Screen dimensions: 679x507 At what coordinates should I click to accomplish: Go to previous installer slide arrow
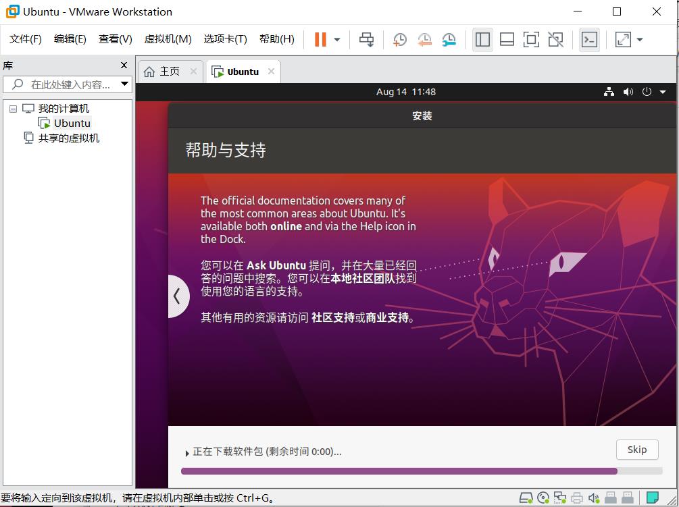coord(177,296)
